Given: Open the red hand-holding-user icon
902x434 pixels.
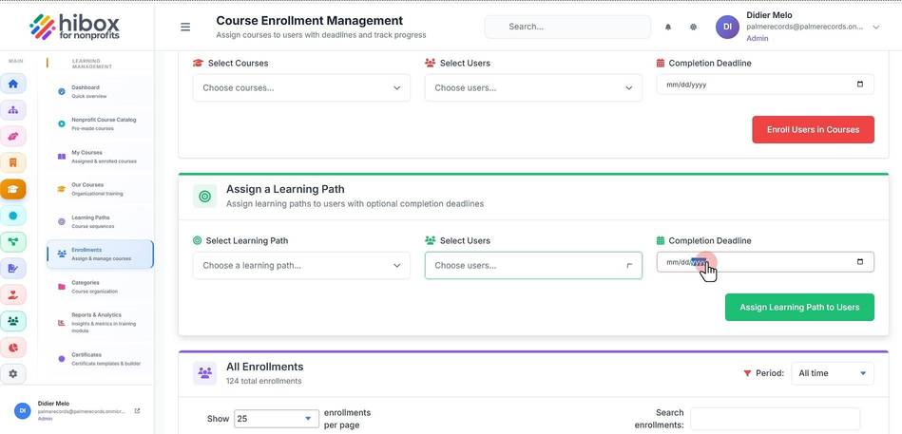Looking at the screenshot, I should (12, 295).
